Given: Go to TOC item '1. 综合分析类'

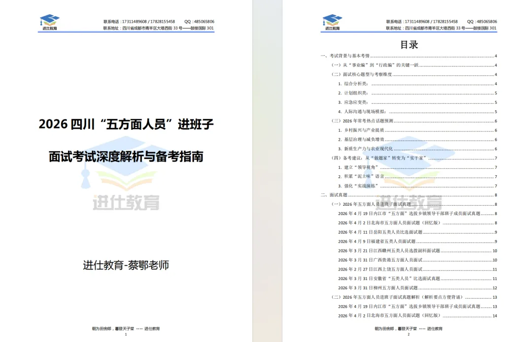Looking at the screenshot, I should click(x=417, y=84).
